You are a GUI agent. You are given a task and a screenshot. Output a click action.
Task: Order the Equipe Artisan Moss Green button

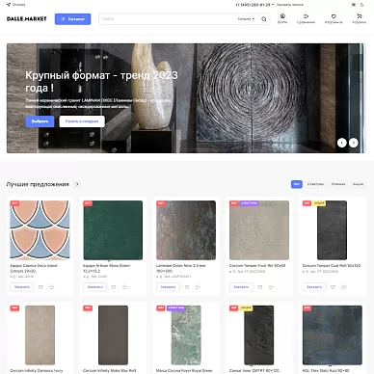[95, 287]
